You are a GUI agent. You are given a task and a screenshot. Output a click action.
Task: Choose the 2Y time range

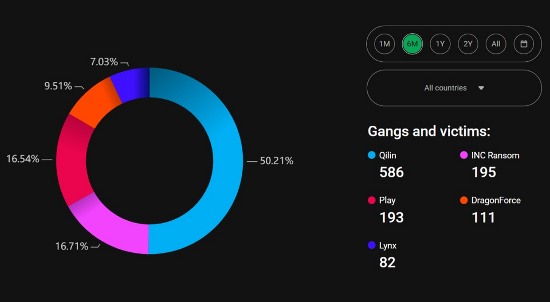468,44
